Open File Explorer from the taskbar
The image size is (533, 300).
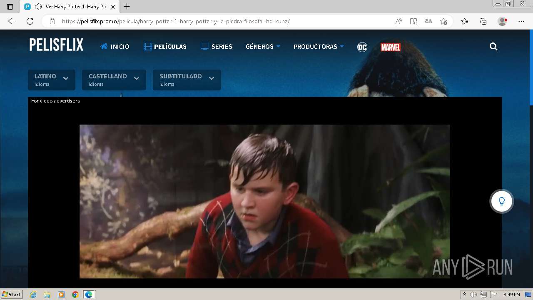coord(47,295)
